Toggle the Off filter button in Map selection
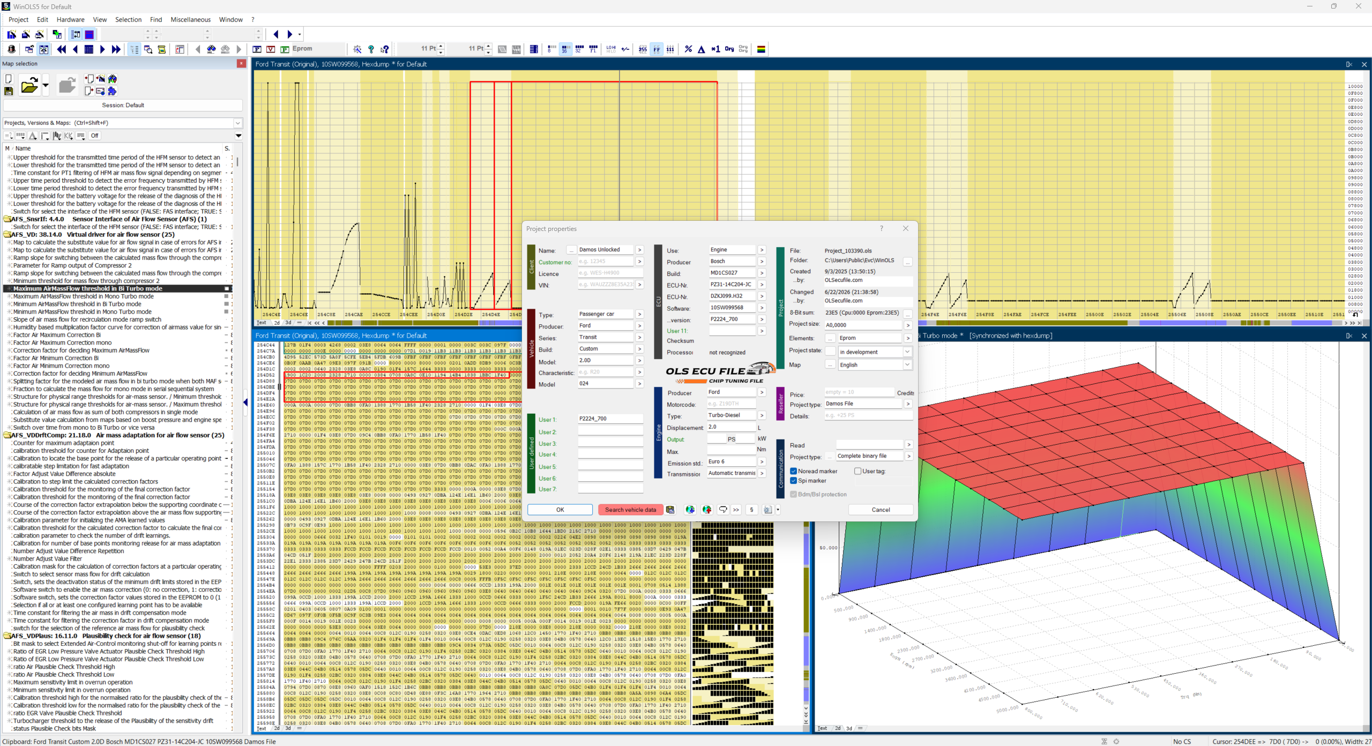The width and height of the screenshot is (1372, 746). 94,136
